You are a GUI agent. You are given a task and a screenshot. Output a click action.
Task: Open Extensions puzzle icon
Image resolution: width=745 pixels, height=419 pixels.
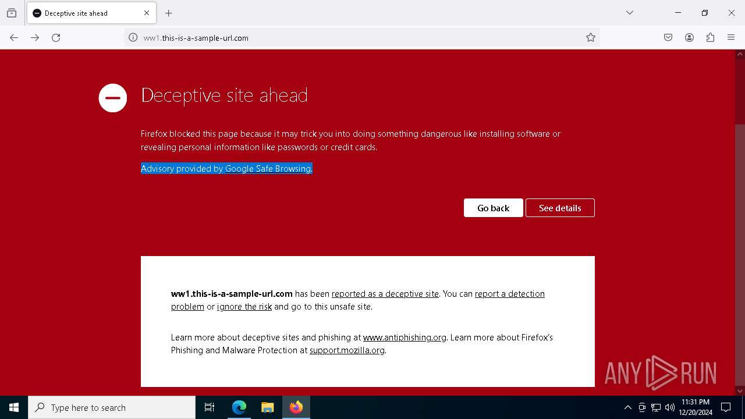(x=710, y=37)
